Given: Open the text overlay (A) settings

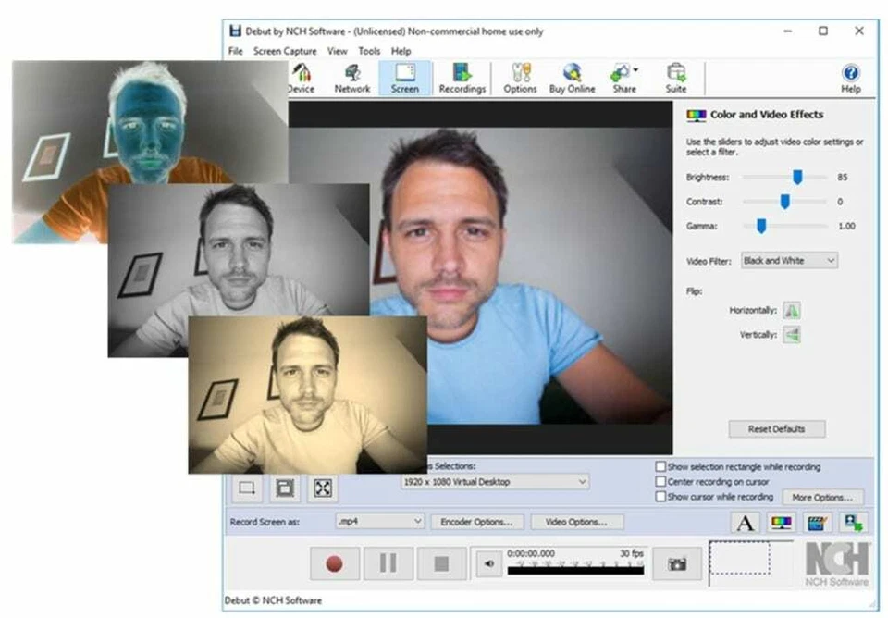Looking at the screenshot, I should pyautogui.click(x=744, y=522).
